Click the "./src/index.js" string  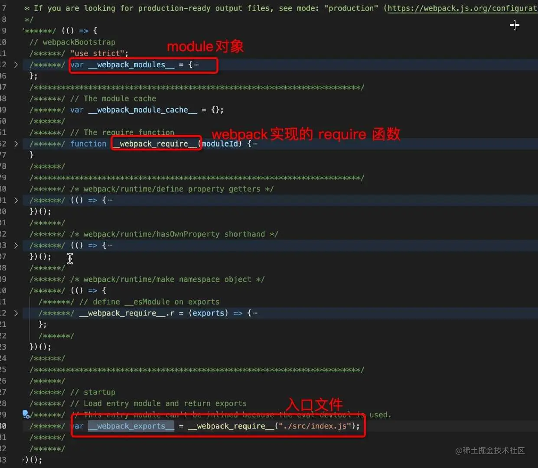coord(314,426)
